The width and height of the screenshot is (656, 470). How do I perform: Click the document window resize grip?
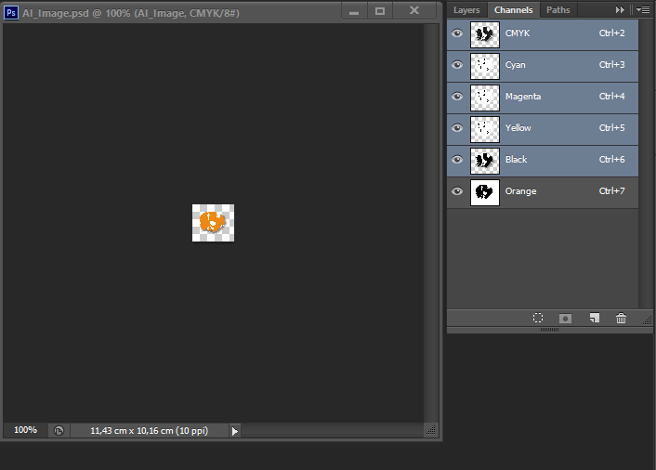pos(431,430)
